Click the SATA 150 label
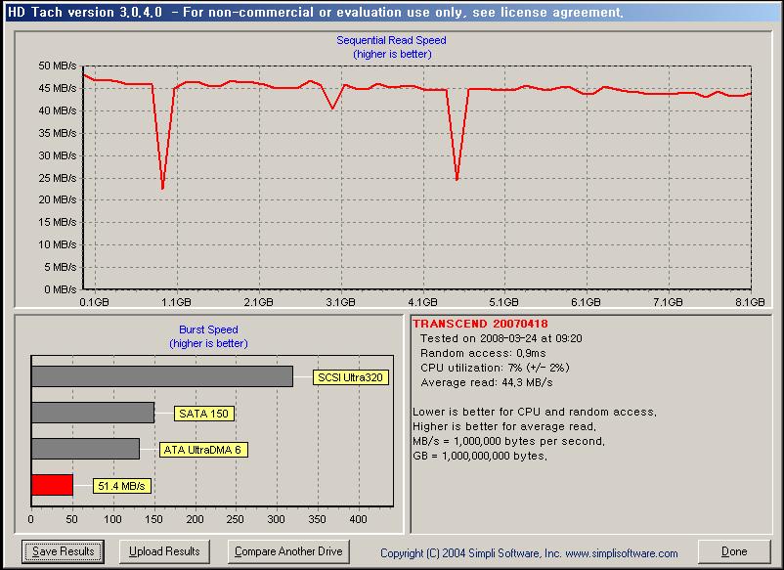The height and width of the screenshot is (570, 784). 204,414
